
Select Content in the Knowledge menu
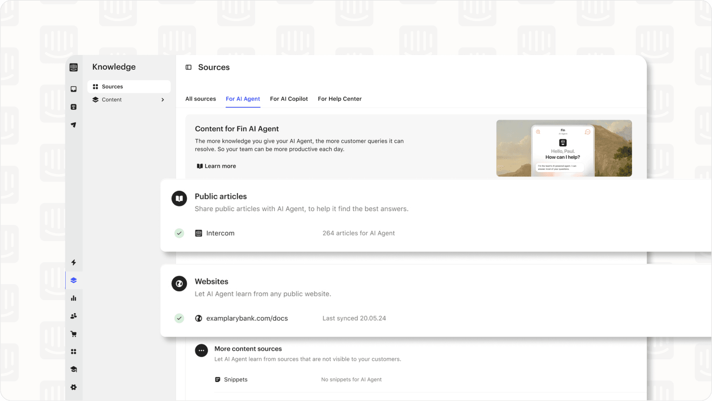point(129,100)
